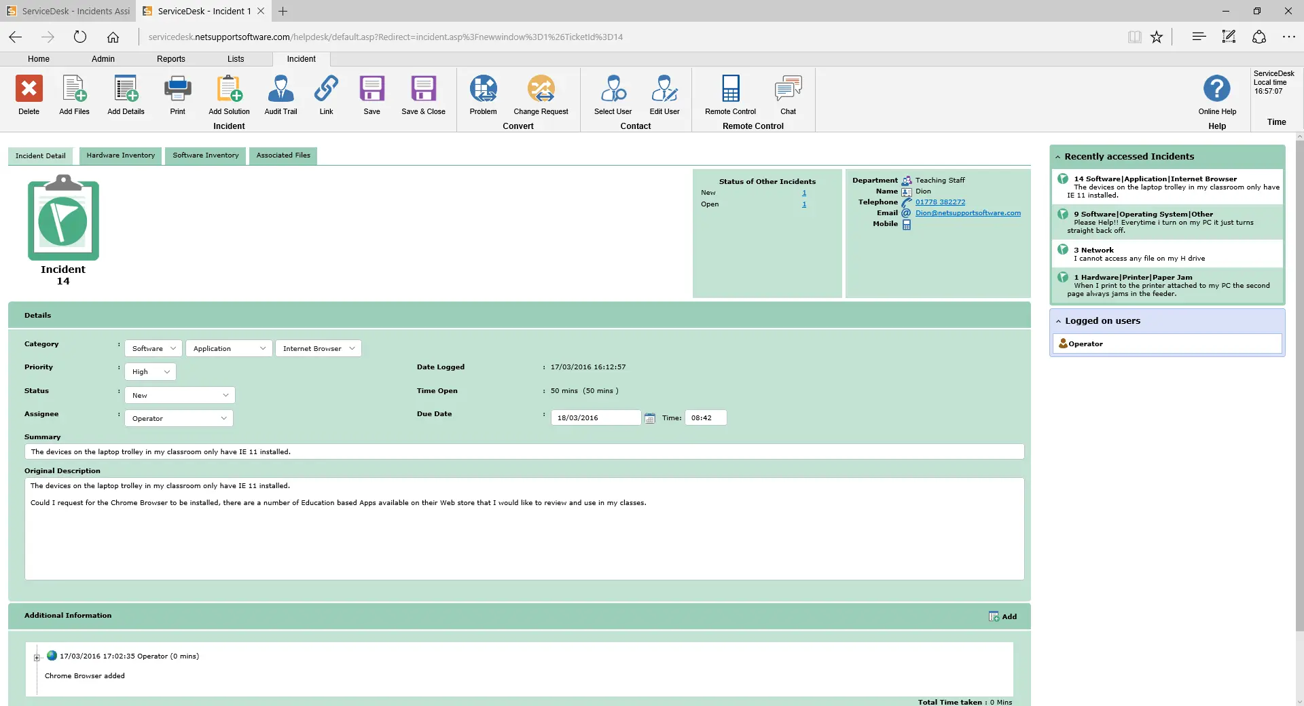Click the Change Request icon

click(540, 94)
